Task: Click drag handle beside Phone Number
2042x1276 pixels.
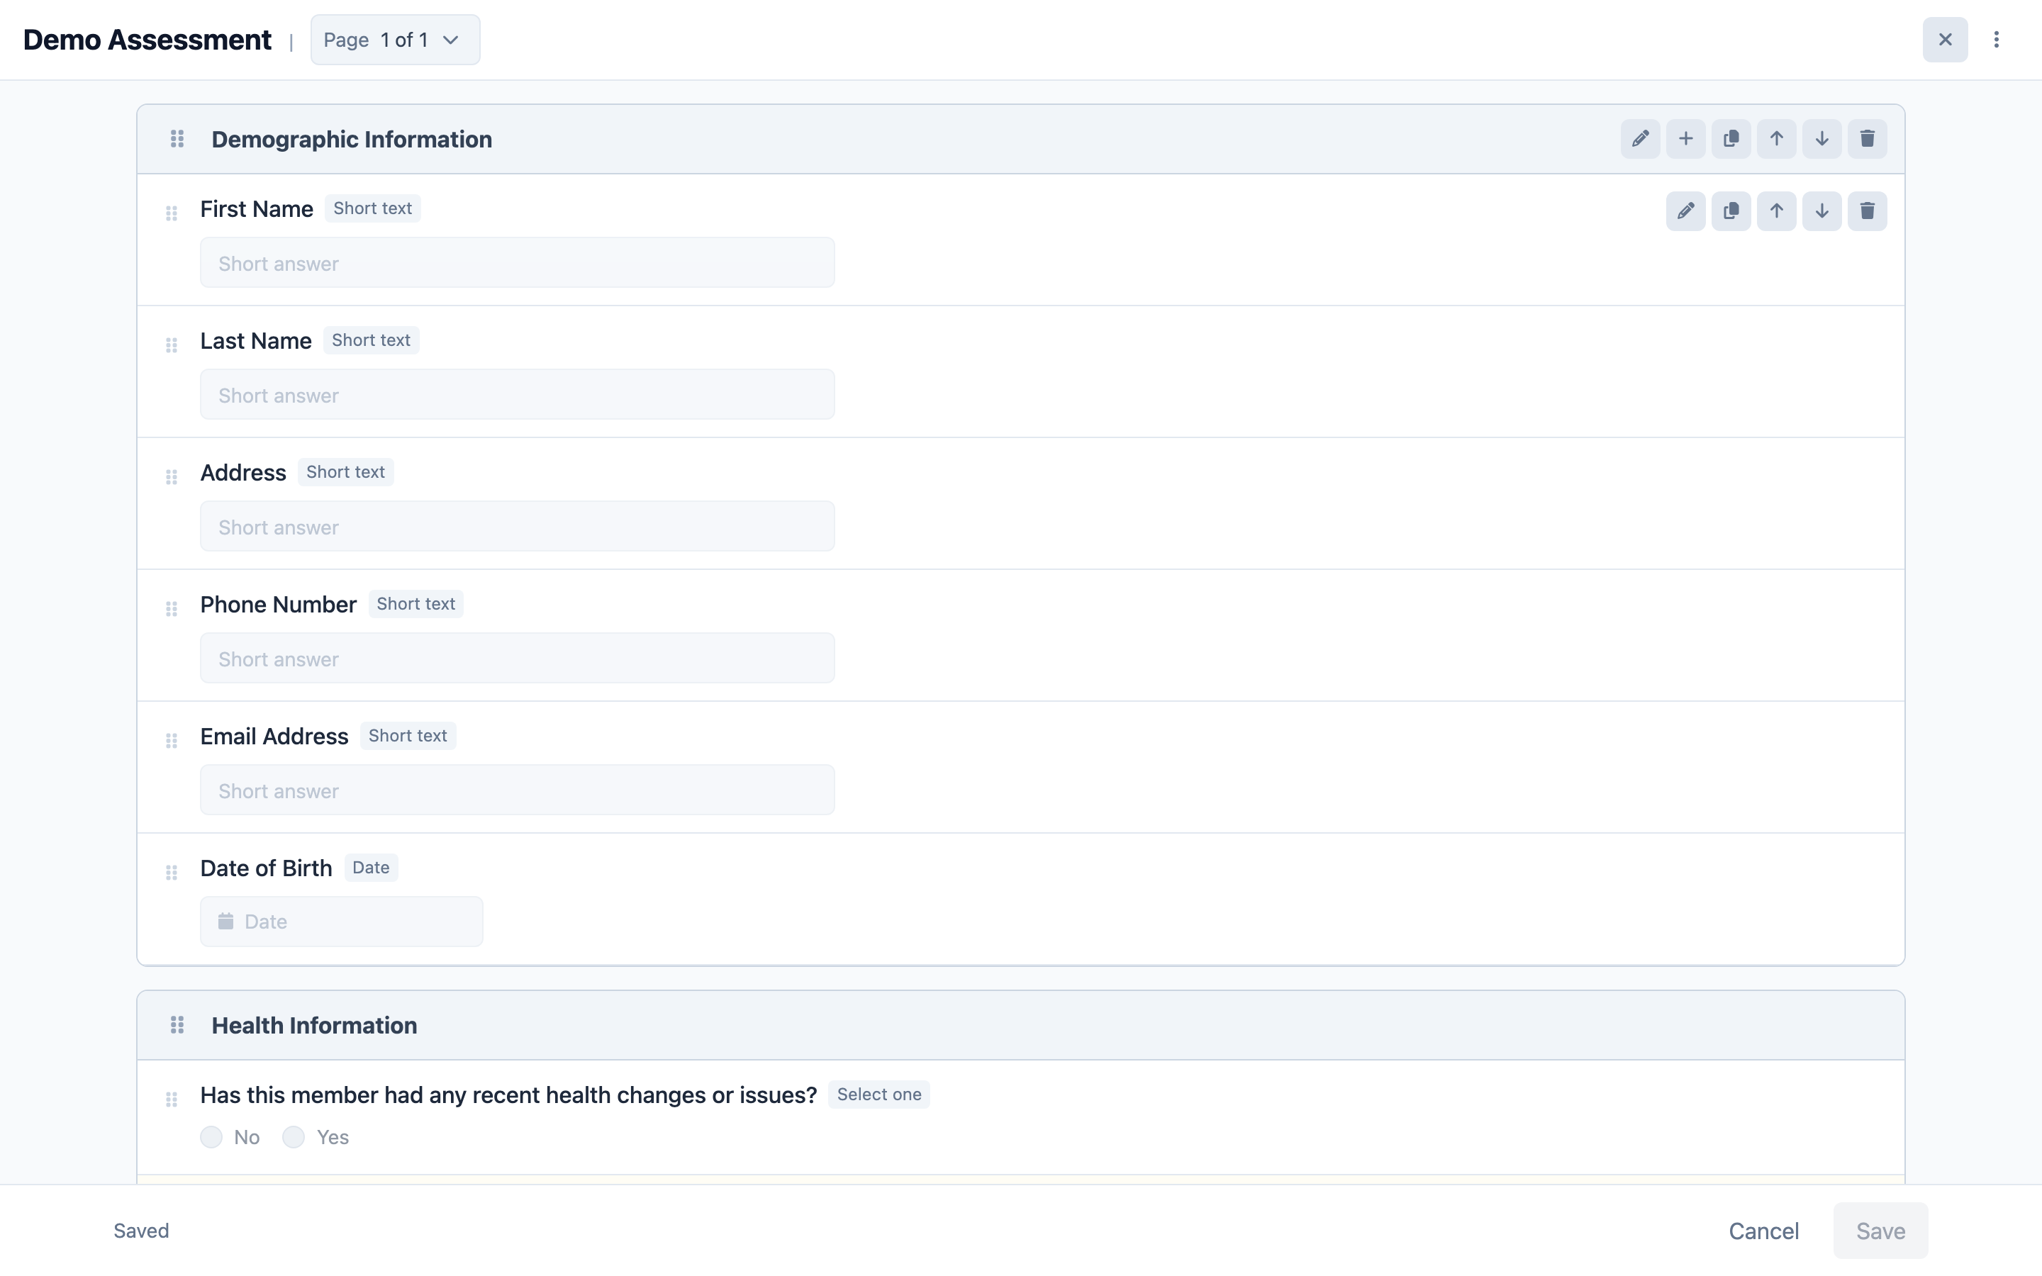Action: click(172, 608)
